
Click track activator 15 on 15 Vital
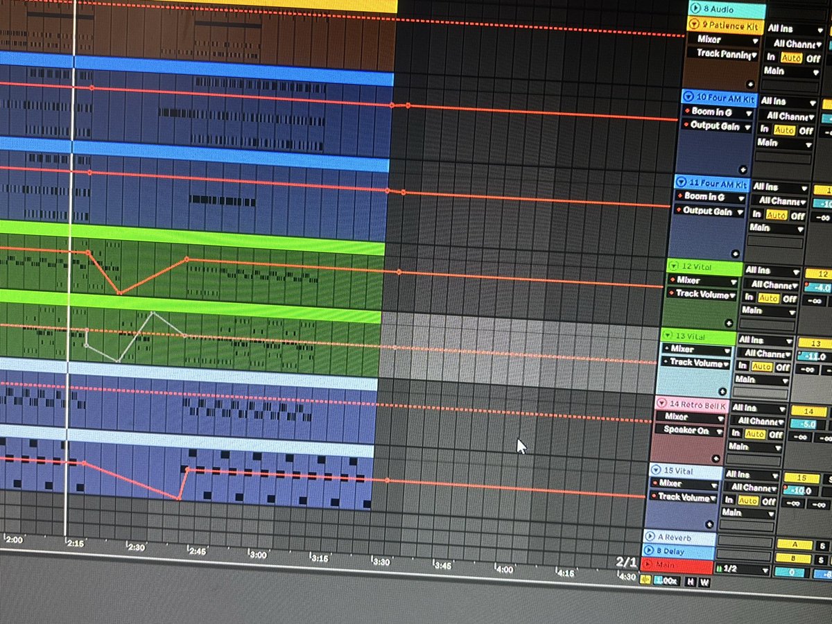(x=802, y=478)
